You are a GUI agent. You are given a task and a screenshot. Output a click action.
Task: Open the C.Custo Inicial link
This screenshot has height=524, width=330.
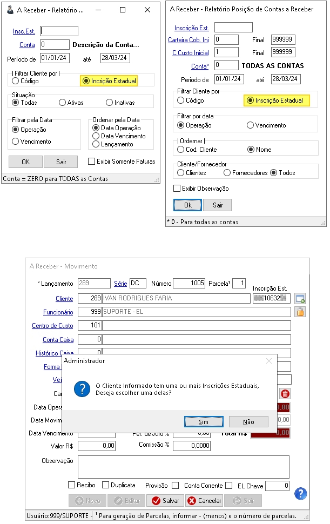point(190,53)
